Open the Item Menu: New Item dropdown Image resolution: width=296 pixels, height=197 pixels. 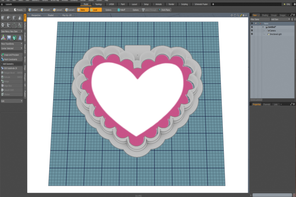pos(12,31)
